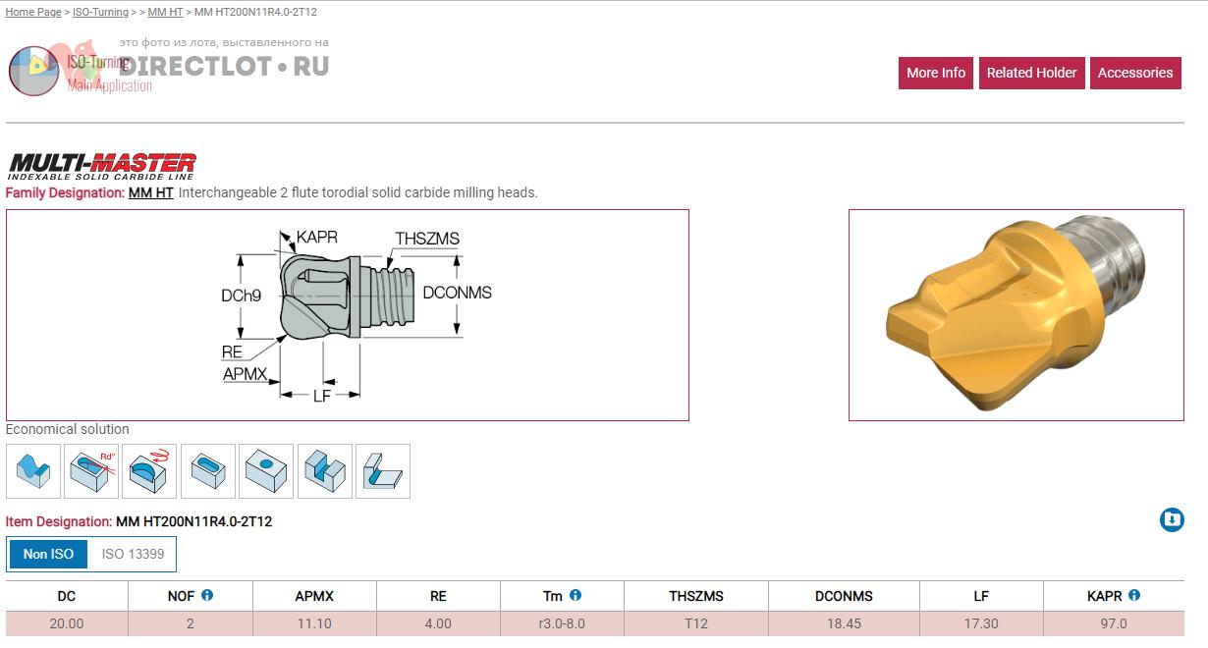Click the ramp-down Rd° milling application icon

[x=91, y=471]
